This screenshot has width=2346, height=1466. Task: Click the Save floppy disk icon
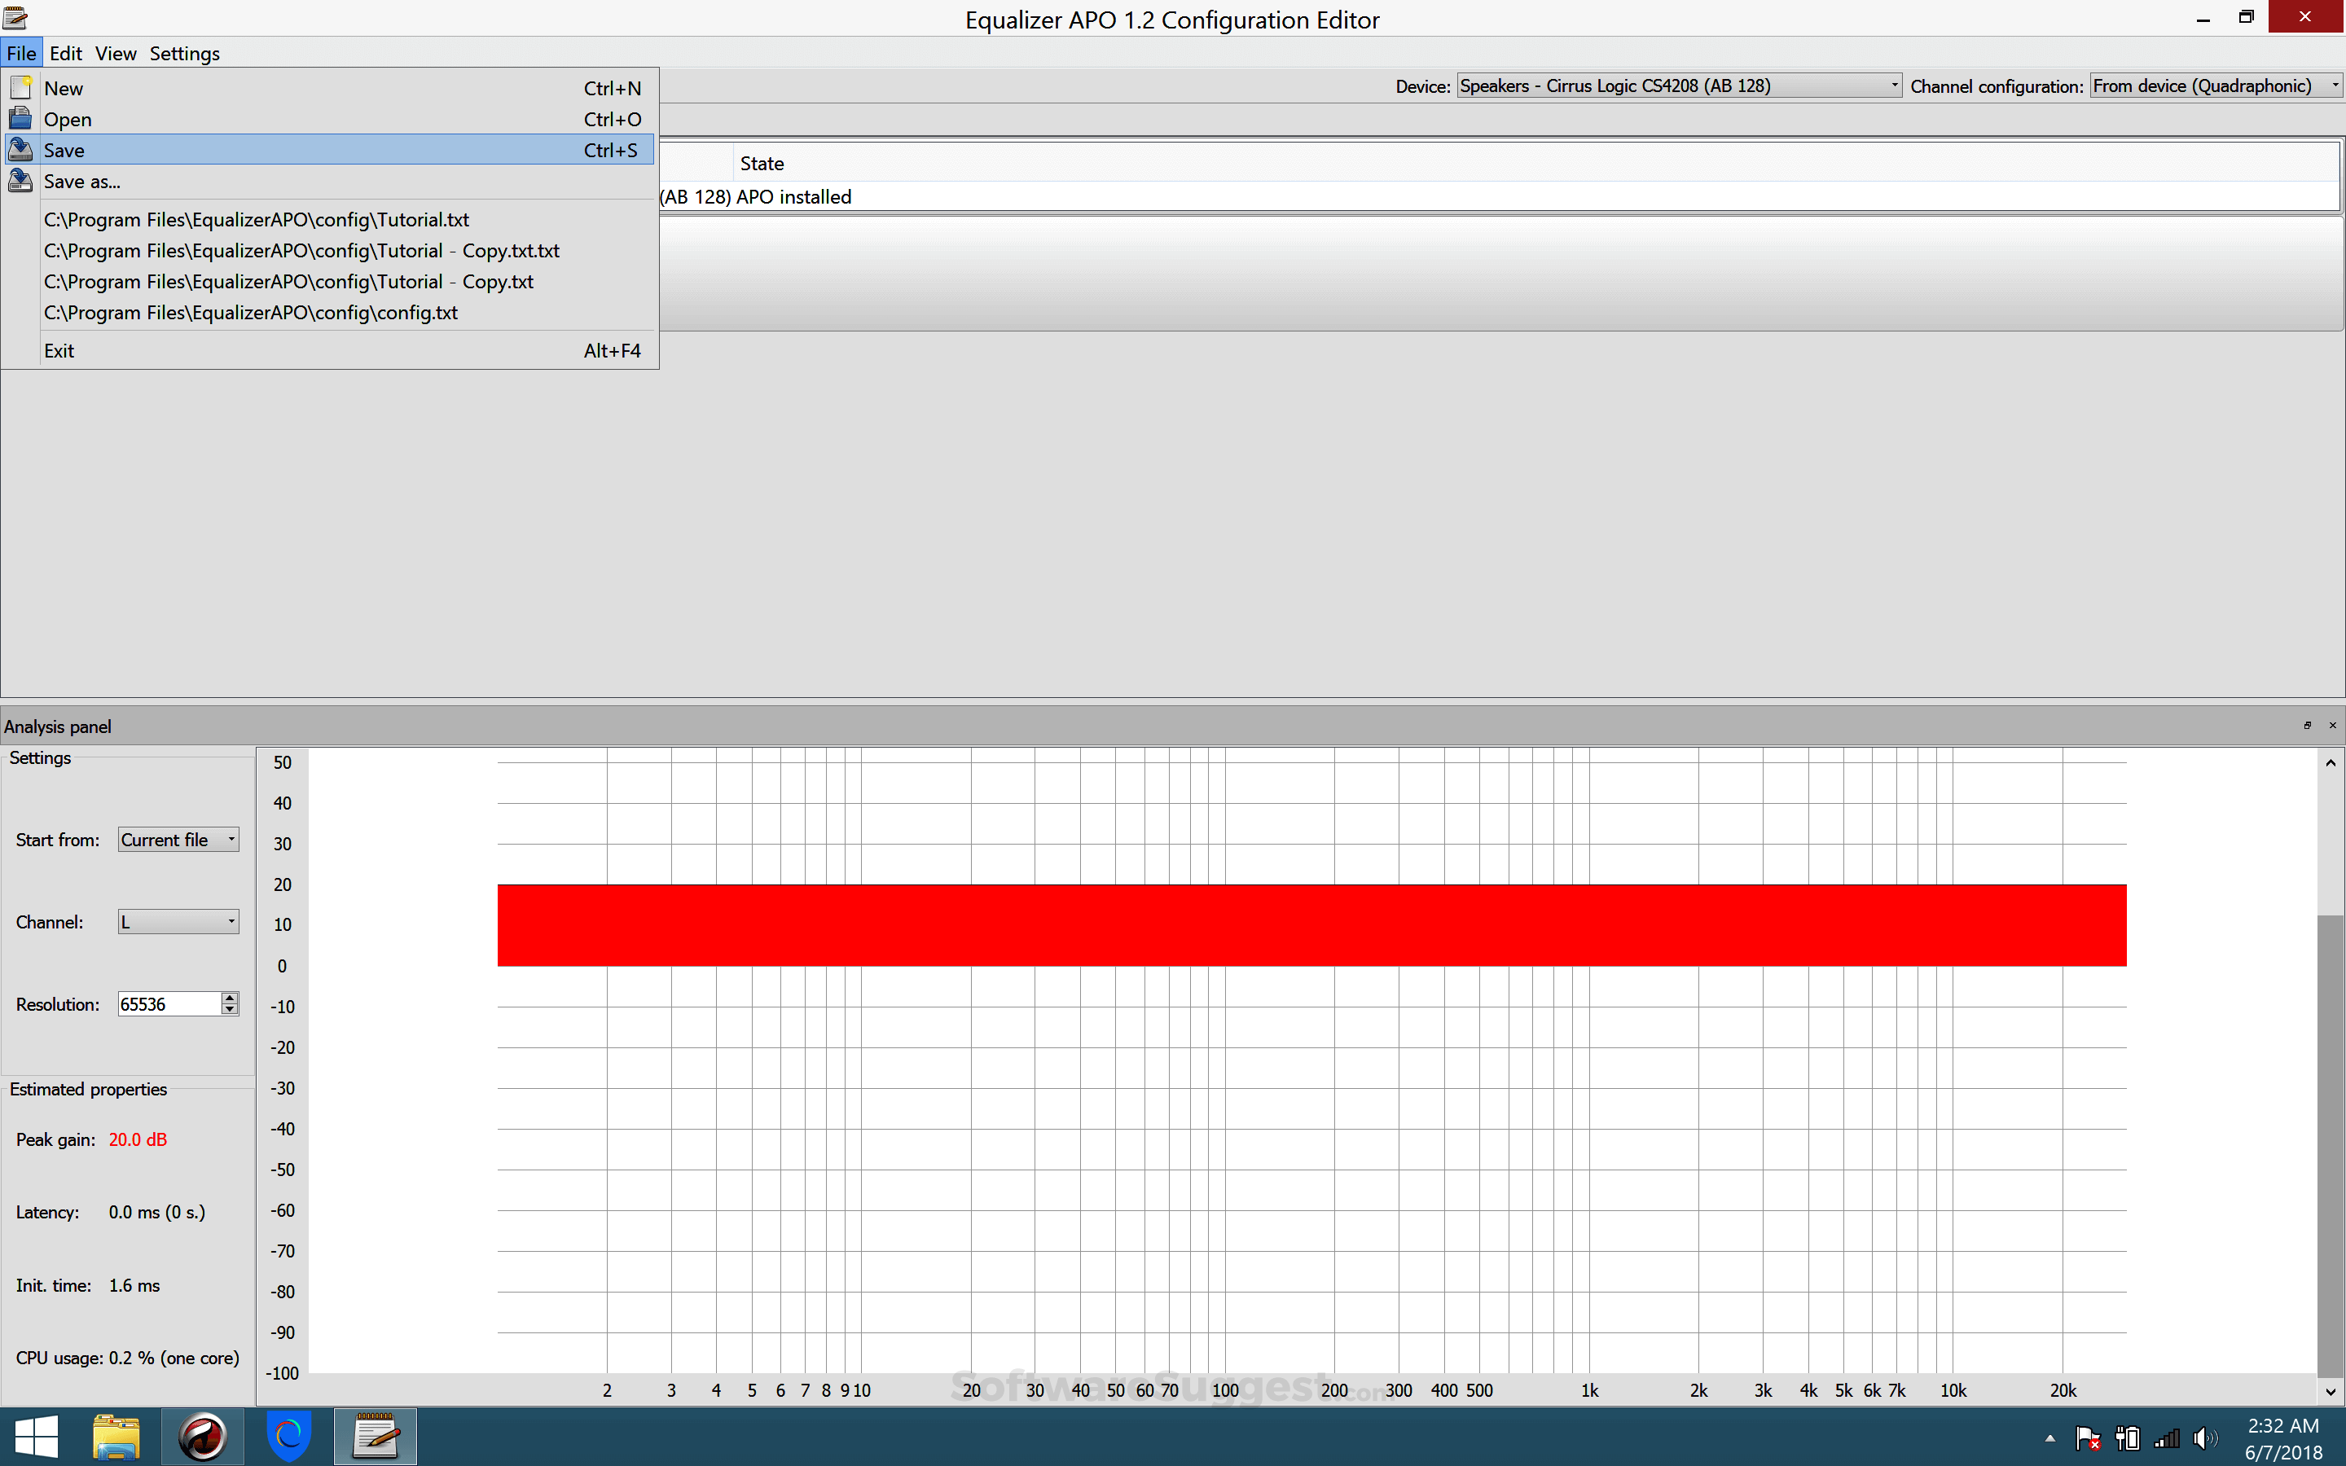[x=20, y=149]
